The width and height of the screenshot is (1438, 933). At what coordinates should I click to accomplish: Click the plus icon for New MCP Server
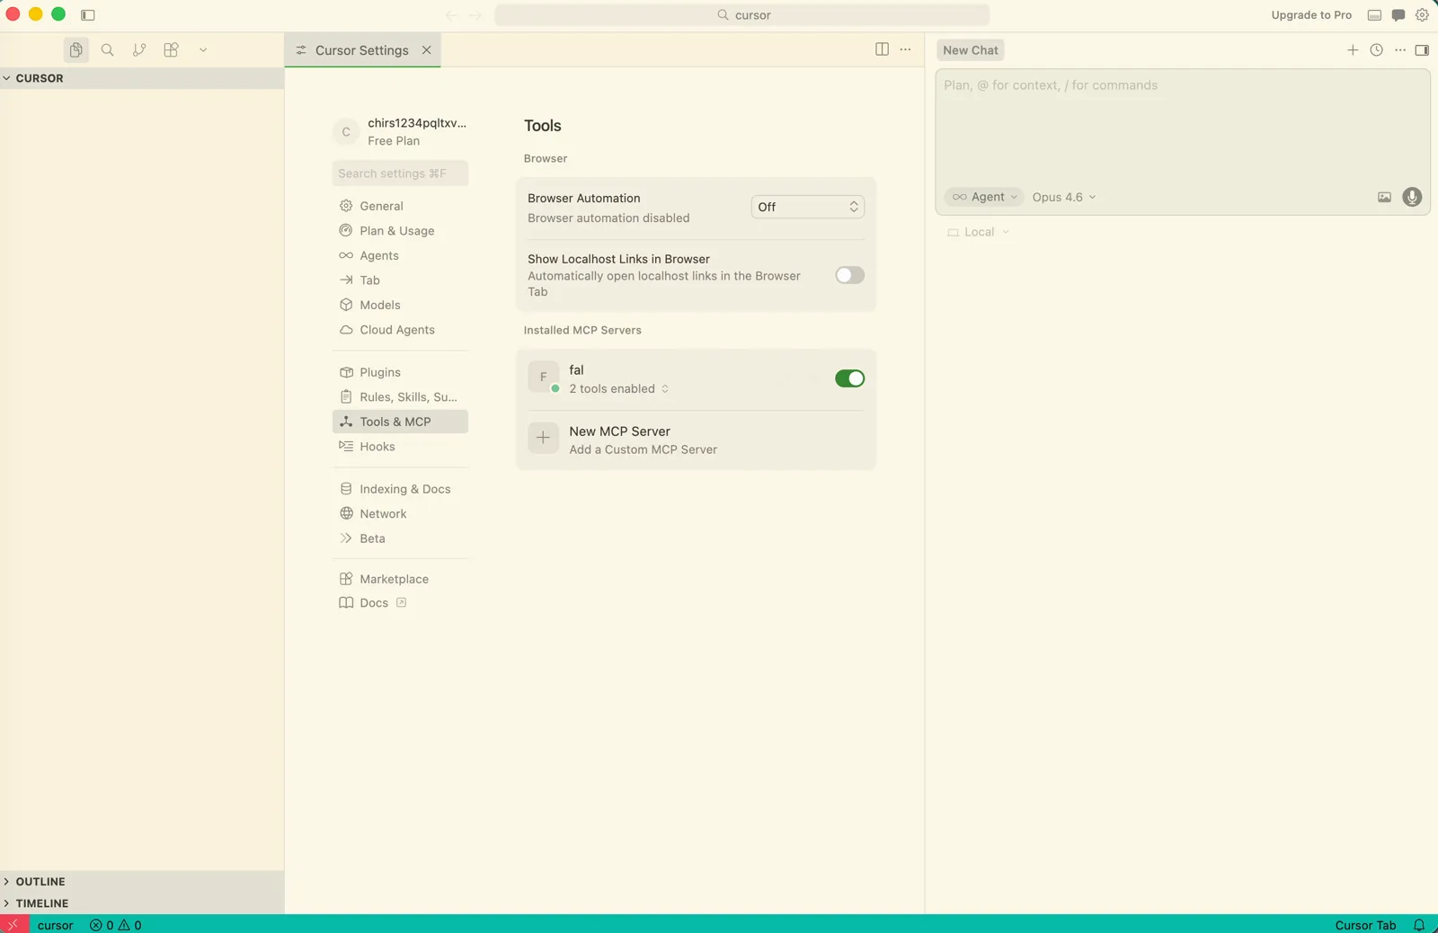point(543,439)
